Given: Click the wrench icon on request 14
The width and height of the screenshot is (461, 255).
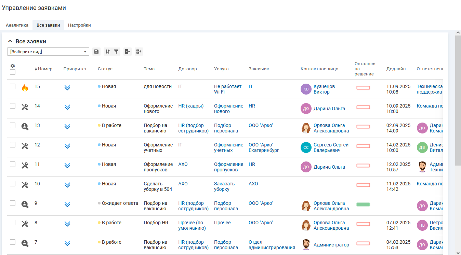Looking at the screenshot, I should [25, 107].
